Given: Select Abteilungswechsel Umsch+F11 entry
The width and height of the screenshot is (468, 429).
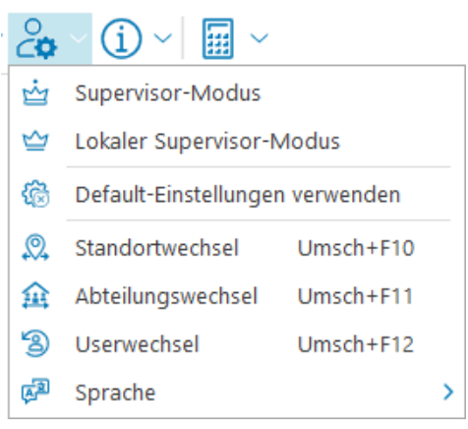Looking at the screenshot, I should pos(237,295).
